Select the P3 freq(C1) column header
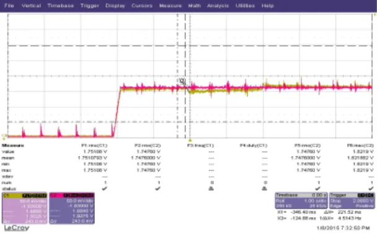The width and height of the screenshot is (377, 234). point(200,145)
